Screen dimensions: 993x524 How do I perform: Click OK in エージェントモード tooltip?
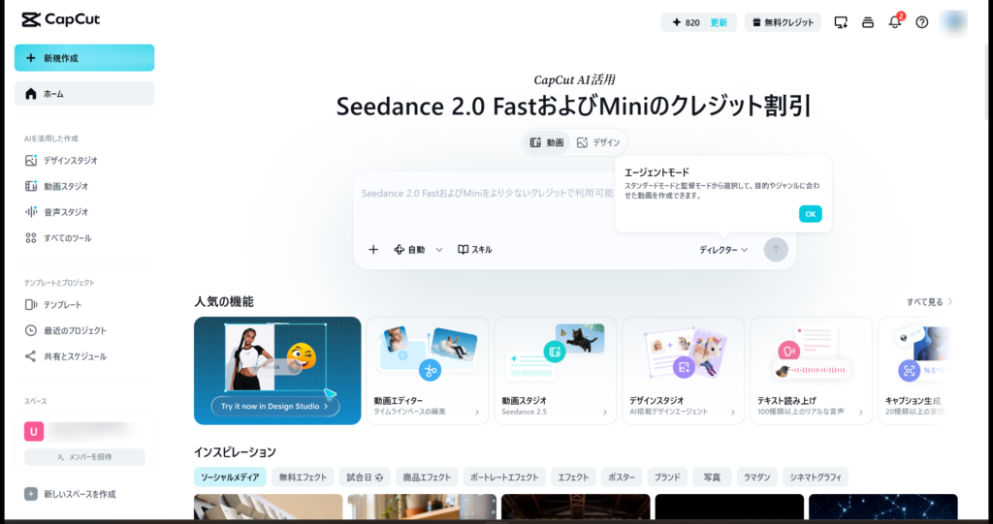[810, 214]
